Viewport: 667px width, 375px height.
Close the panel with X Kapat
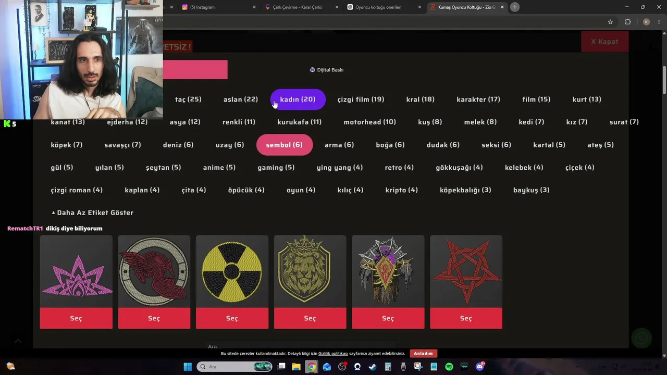(x=604, y=42)
